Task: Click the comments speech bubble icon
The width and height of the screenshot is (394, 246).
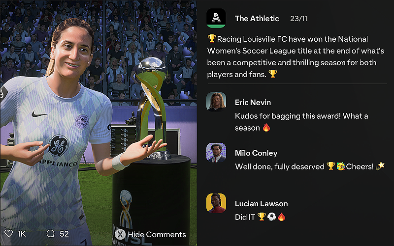Action: (51, 234)
